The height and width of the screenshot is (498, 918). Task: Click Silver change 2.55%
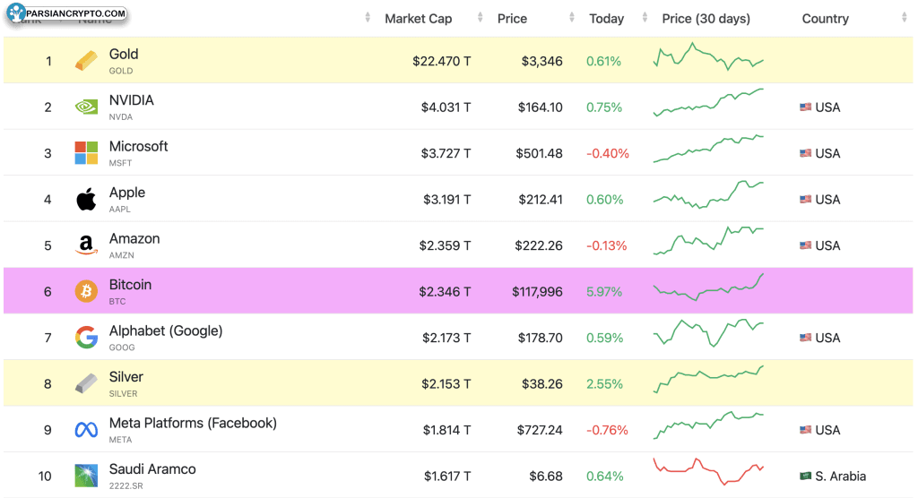(604, 384)
